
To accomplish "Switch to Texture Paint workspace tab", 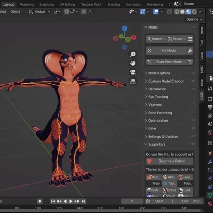I will (x=91, y=5).
